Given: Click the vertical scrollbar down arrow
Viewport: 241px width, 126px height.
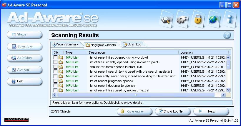Looking at the screenshot, I should (228, 90).
